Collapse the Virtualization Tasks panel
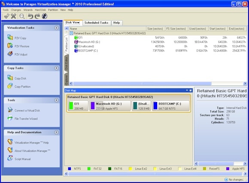The image size is (249, 183). [x=56, y=28]
